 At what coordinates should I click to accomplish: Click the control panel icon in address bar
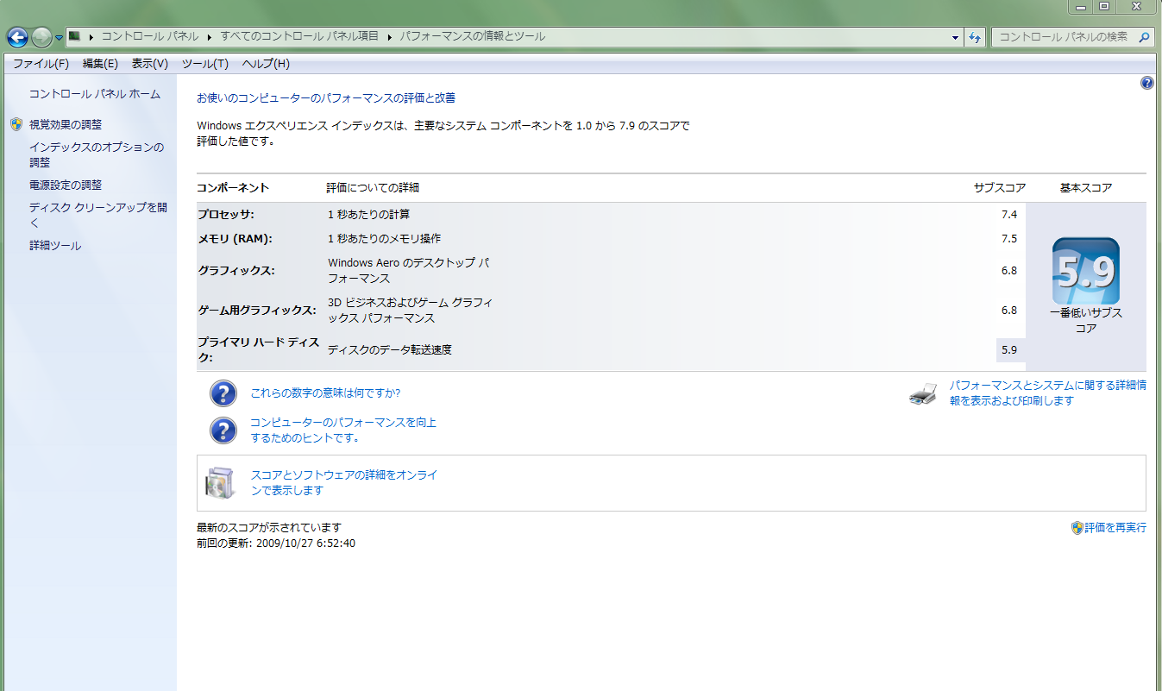[74, 37]
